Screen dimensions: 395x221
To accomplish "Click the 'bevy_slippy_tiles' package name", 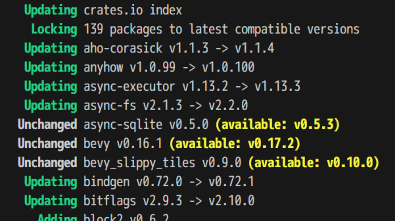I will click(139, 163).
